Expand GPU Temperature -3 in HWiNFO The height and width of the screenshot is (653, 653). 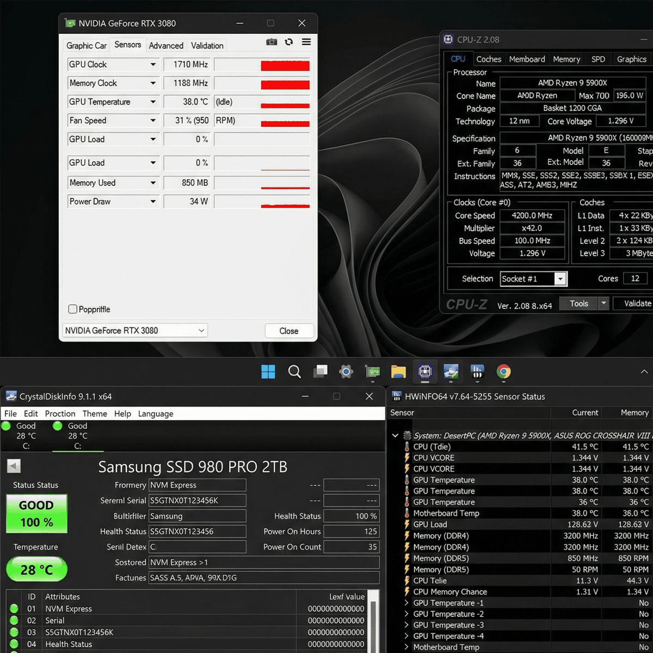[406, 625]
